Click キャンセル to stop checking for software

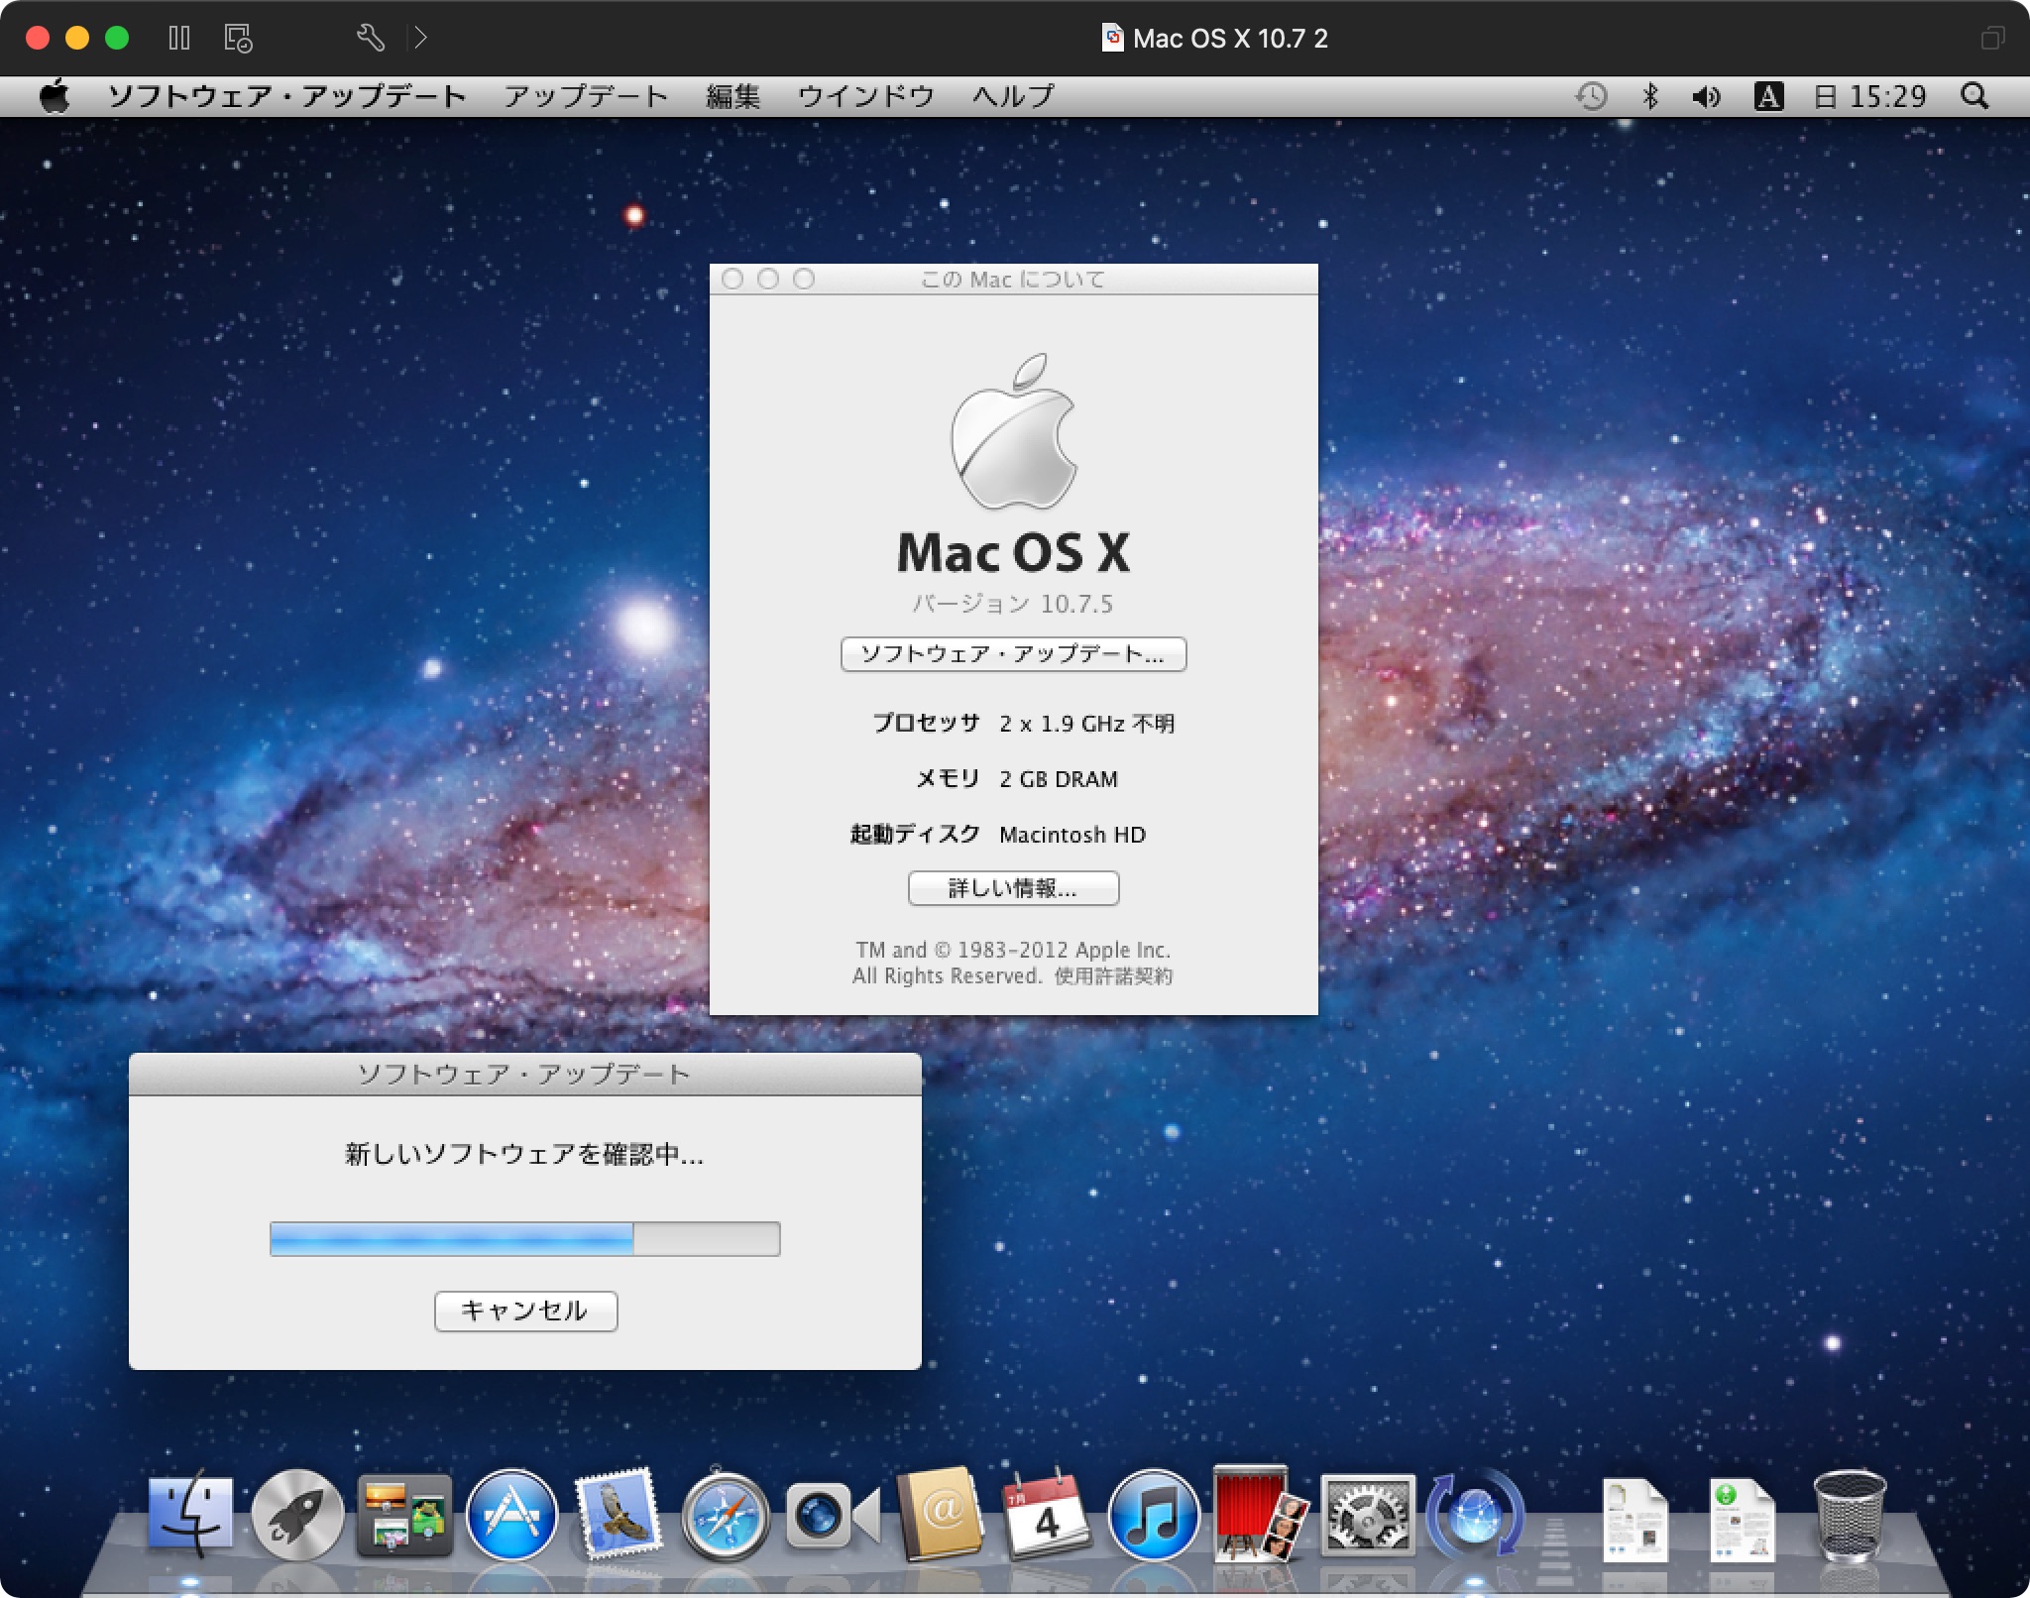[525, 1311]
